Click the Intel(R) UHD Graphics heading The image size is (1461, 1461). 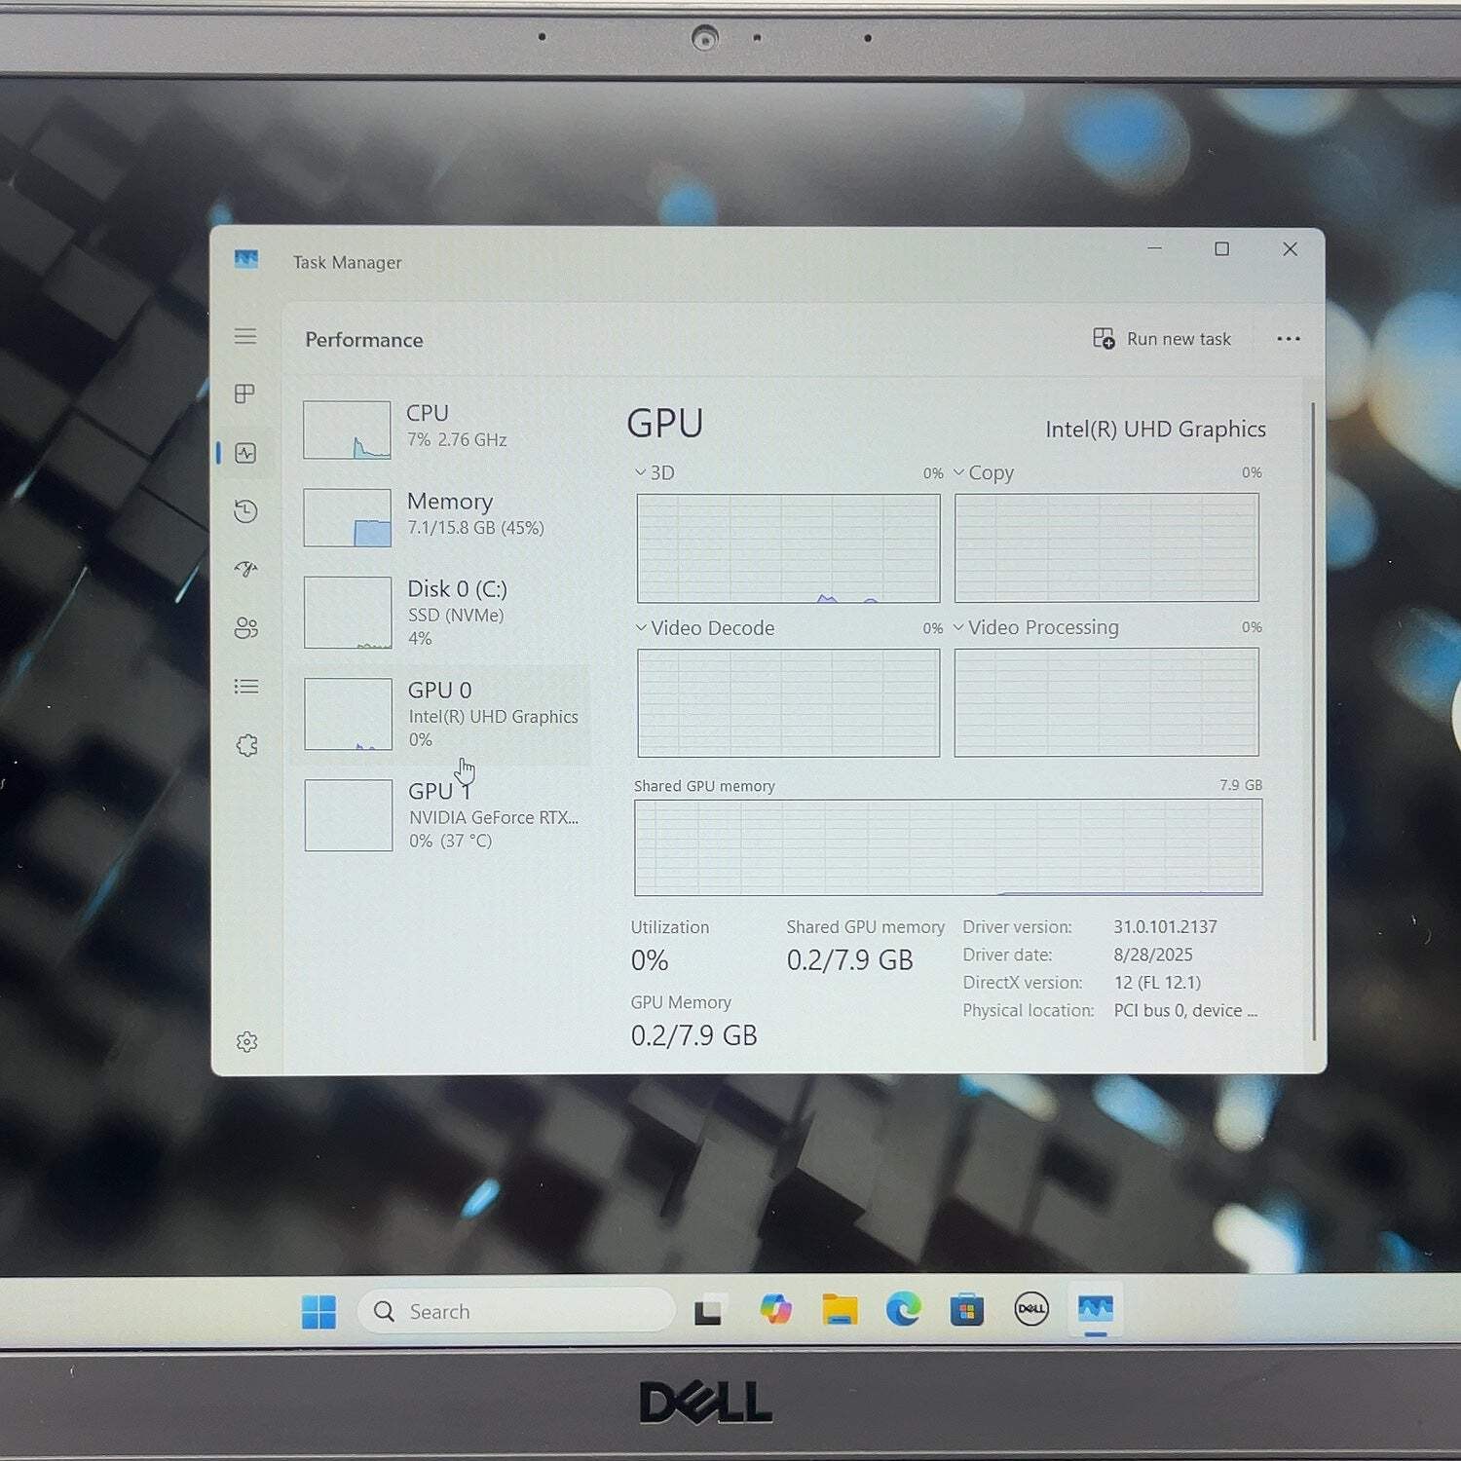(1155, 430)
